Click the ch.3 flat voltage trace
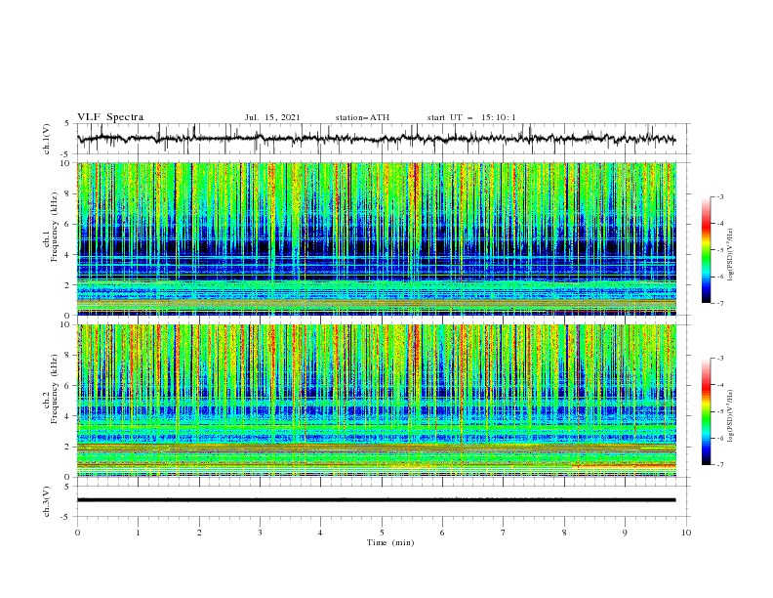The height and width of the screenshot is (598, 773). pyautogui.click(x=376, y=500)
